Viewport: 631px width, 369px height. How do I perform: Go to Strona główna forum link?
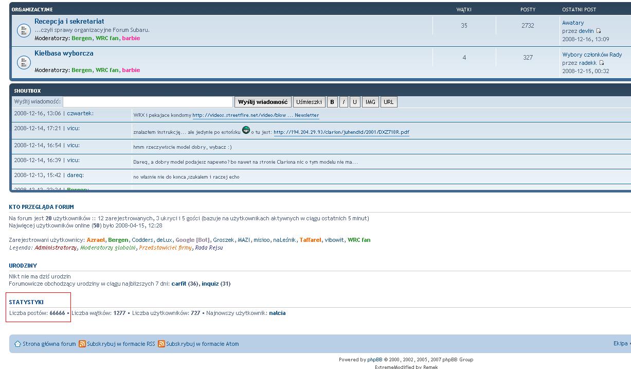[x=49, y=344]
